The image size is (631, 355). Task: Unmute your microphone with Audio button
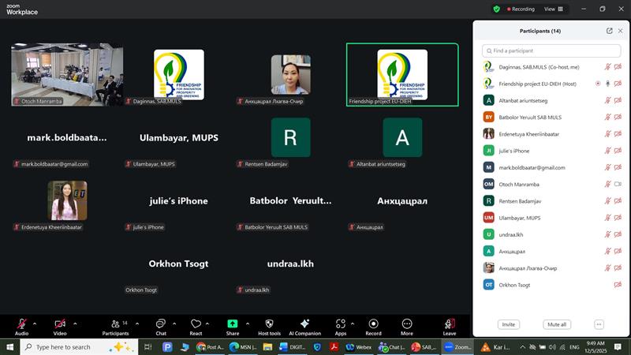point(21,326)
